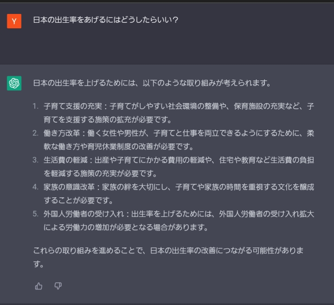Click the green ChatGPT logo avatar

pyautogui.click(x=14, y=83)
